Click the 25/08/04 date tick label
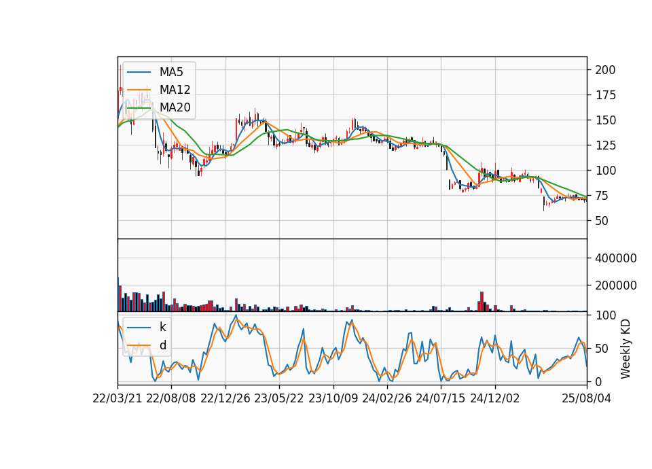Viewport: 652px width, 469px height. (587, 398)
